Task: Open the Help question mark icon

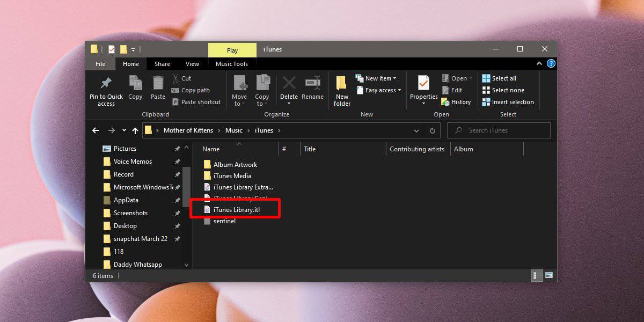Action: 551,63
